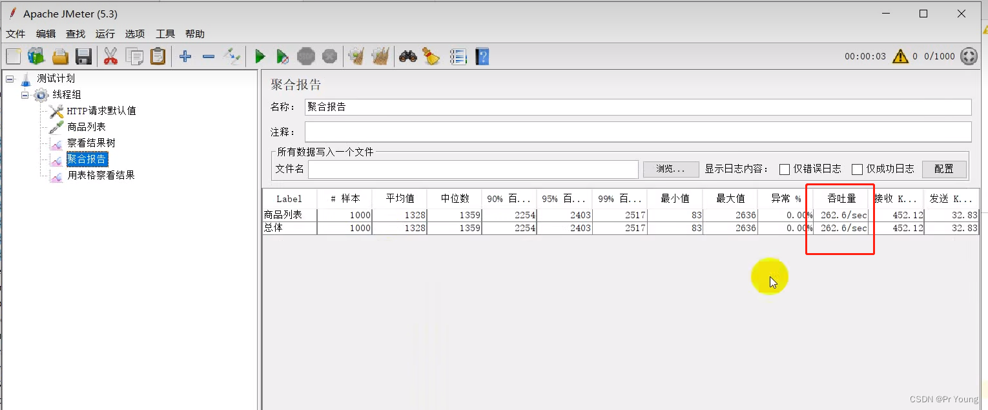Click the 配置 button

click(944, 169)
